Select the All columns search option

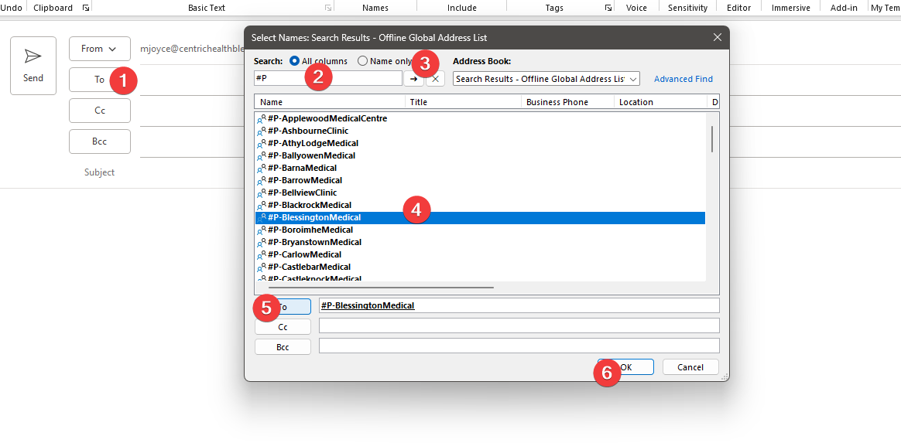[294, 61]
